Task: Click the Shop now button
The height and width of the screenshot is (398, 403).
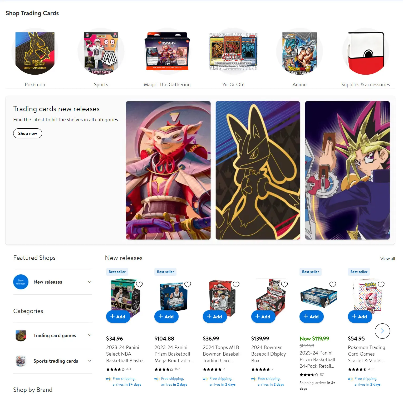Action: click(28, 133)
